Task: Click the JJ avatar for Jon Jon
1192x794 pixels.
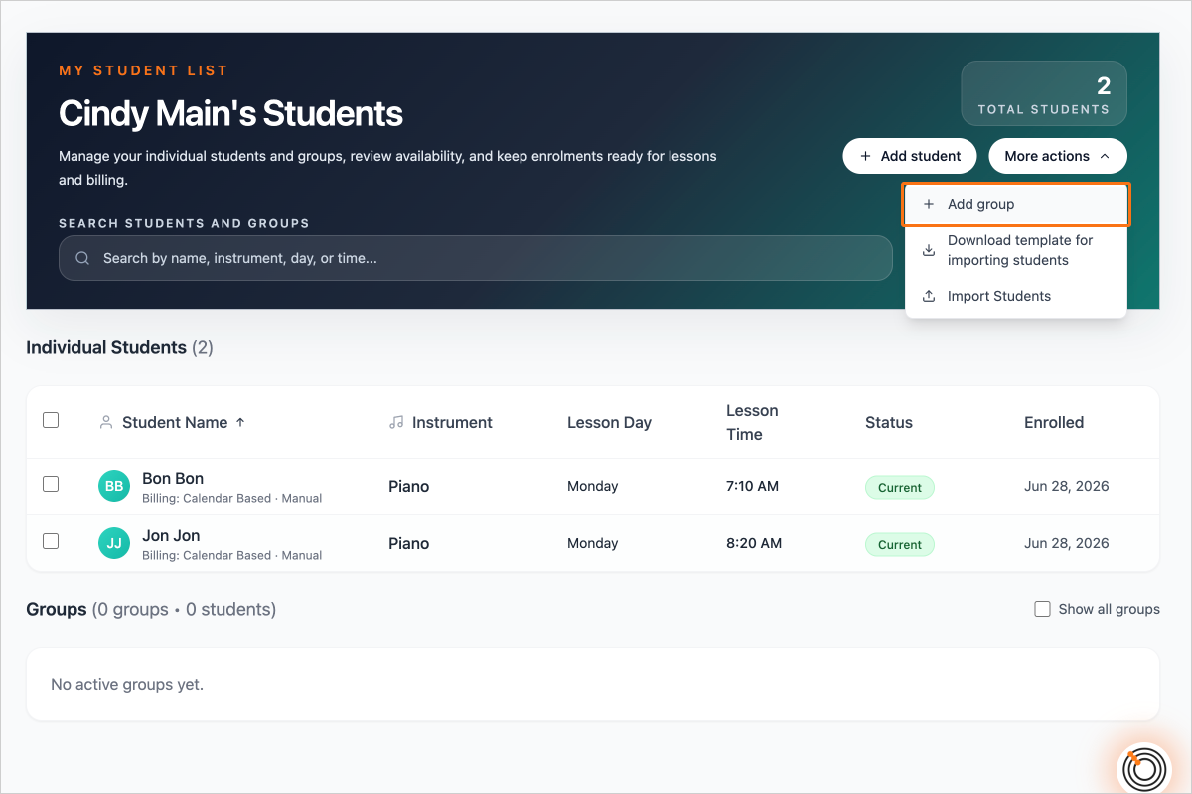Action: coord(114,543)
